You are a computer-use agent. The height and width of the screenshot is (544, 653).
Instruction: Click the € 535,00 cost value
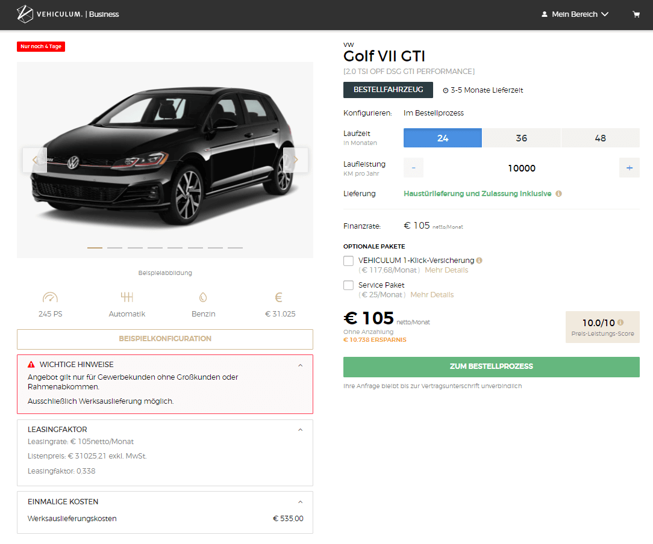pos(288,519)
